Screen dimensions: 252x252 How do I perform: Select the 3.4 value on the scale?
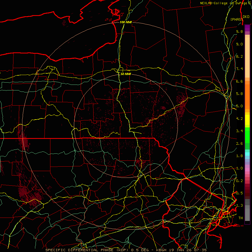[239, 131]
